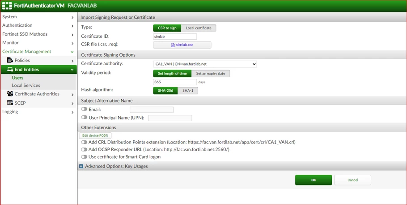Toggle Add OCSP Responder URL
The image size is (407, 205).
click(x=84, y=149)
